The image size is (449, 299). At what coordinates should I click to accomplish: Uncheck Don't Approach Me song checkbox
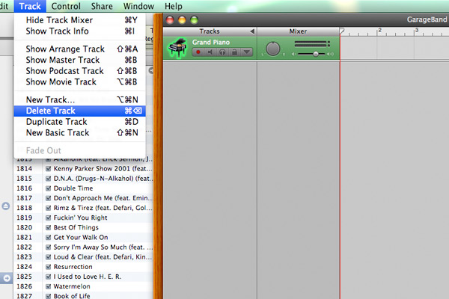(48, 198)
